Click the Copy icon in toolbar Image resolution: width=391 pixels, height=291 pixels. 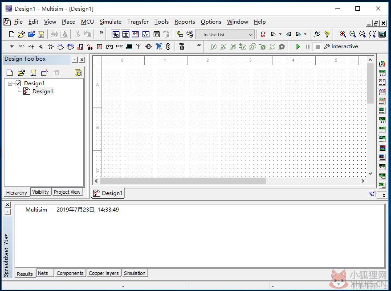coord(87,34)
